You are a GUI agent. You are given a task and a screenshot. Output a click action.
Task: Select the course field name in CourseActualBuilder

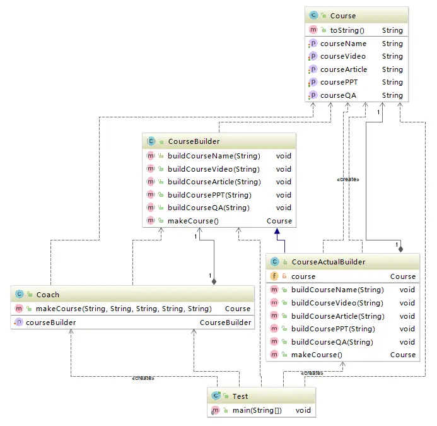click(x=303, y=276)
